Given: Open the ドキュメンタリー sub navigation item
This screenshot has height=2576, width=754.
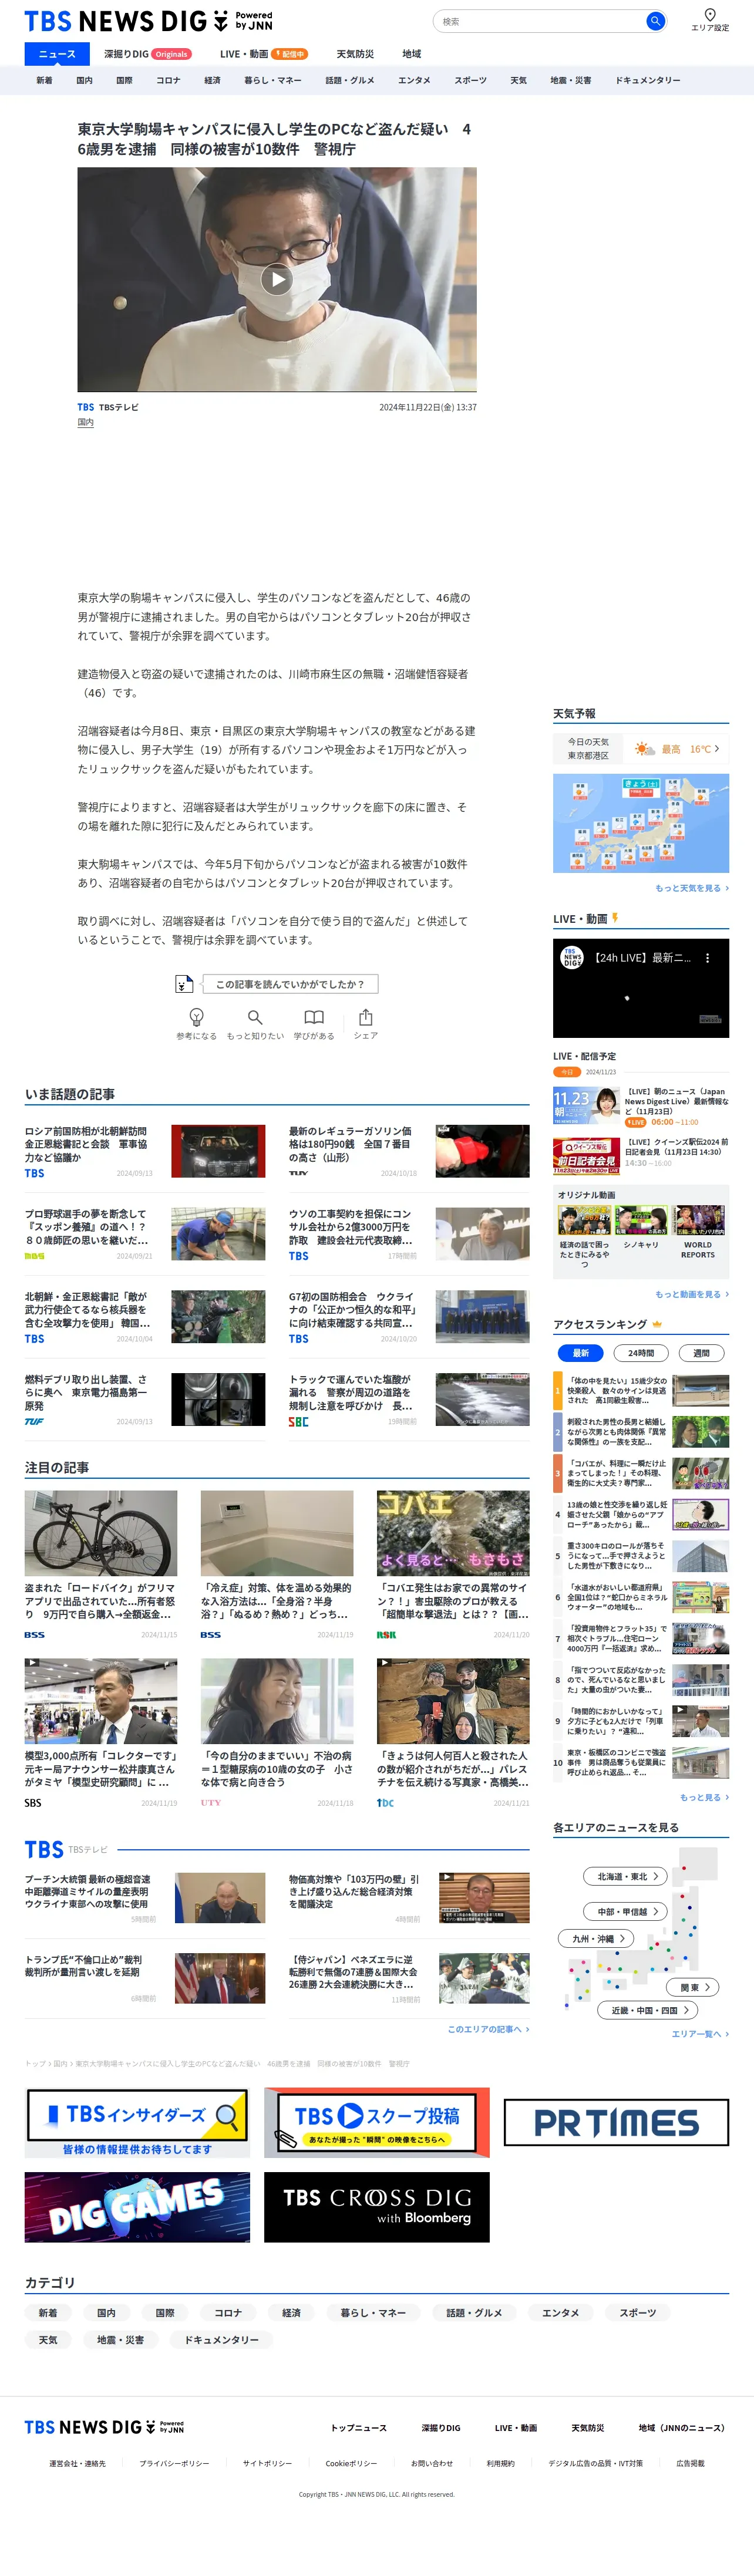Looking at the screenshot, I should (x=647, y=80).
